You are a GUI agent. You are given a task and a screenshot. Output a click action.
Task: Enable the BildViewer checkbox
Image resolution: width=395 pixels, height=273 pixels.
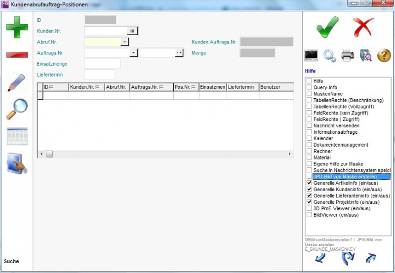(x=309, y=215)
